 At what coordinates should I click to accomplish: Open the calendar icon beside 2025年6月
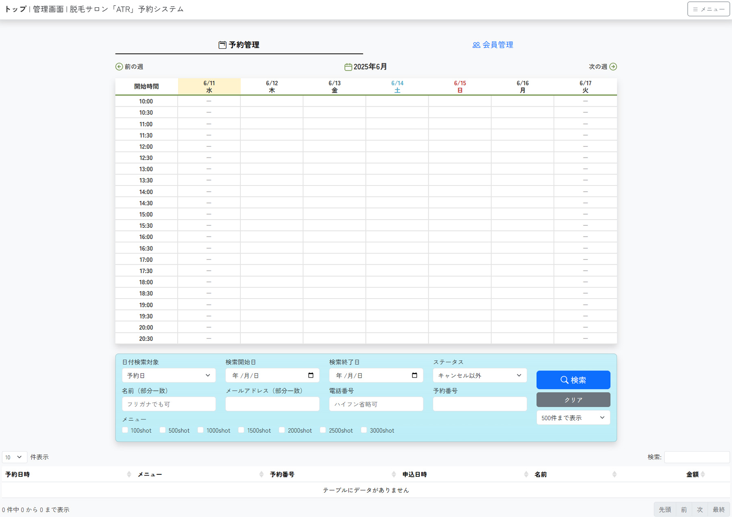click(x=348, y=67)
